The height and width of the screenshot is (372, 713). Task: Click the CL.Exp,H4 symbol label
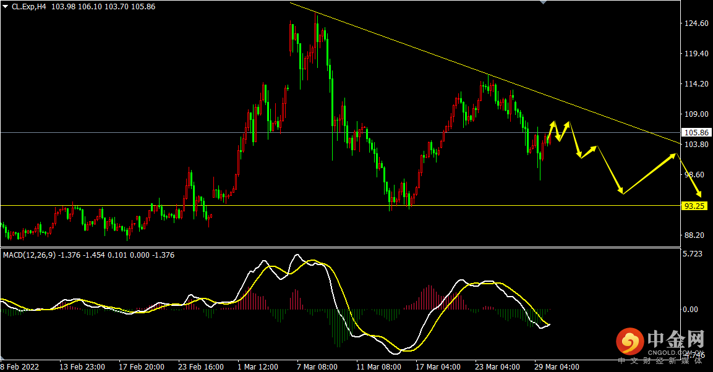pyautogui.click(x=29, y=7)
